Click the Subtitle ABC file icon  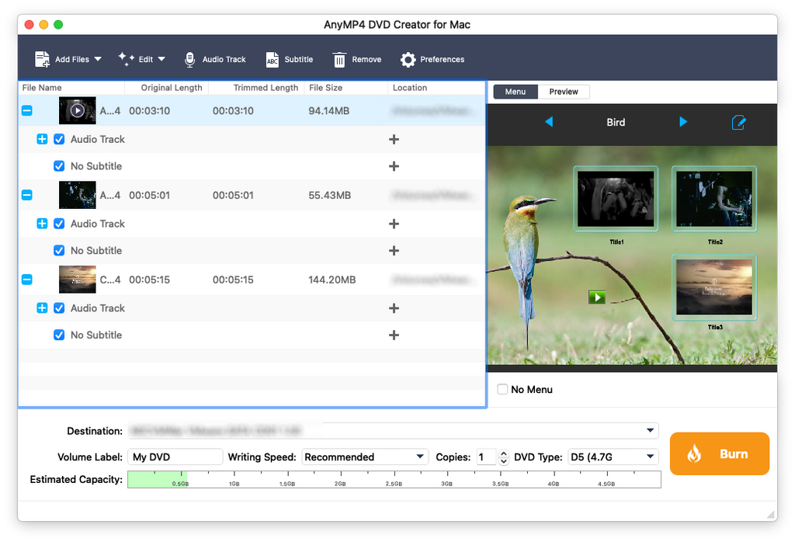point(273,60)
